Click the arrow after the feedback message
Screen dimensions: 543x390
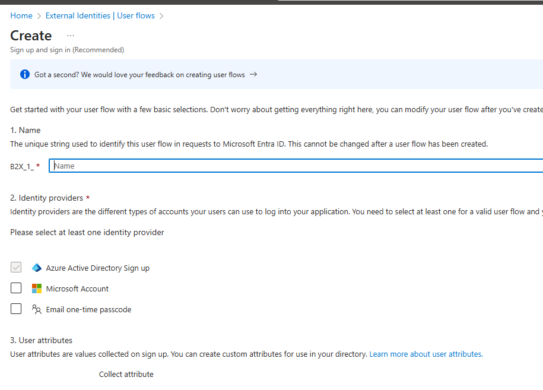253,74
